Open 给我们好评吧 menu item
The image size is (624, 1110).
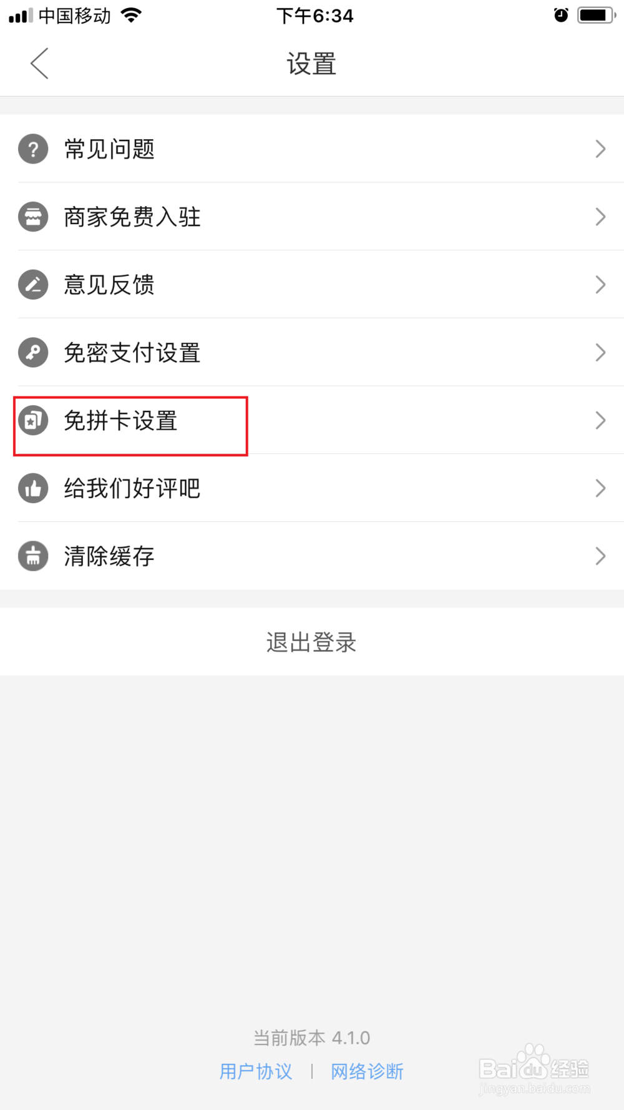pyautogui.click(x=132, y=488)
